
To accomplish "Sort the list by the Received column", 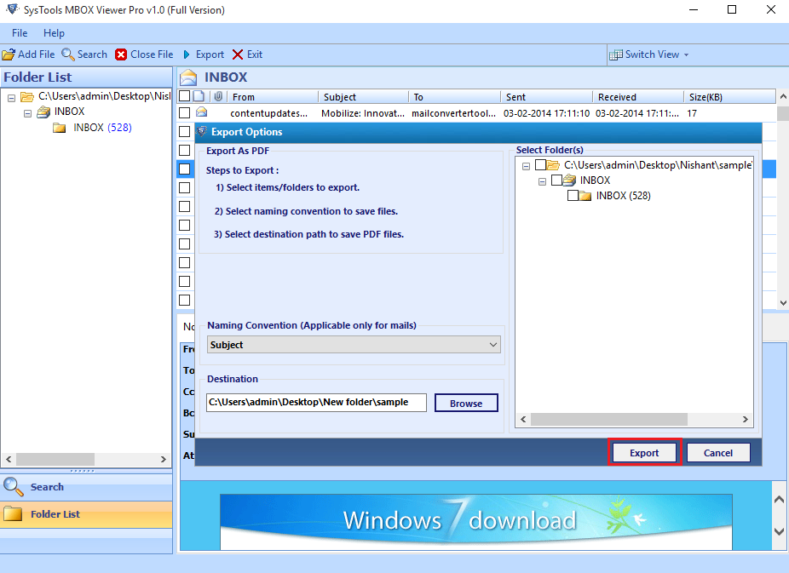I will [x=638, y=96].
